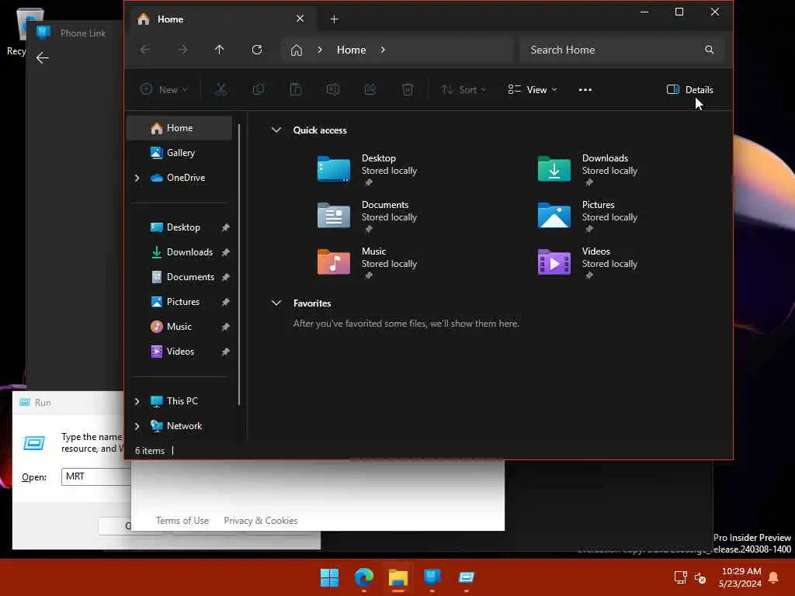Image resolution: width=795 pixels, height=596 pixels.
Task: Click taskbar clock showing 10:29 AM
Action: pos(740,577)
